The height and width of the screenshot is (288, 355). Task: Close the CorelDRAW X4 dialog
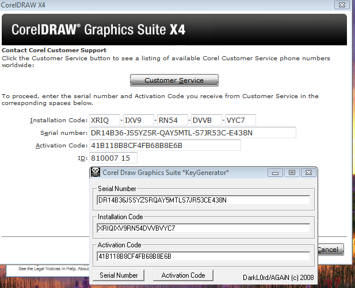pos(342,5)
